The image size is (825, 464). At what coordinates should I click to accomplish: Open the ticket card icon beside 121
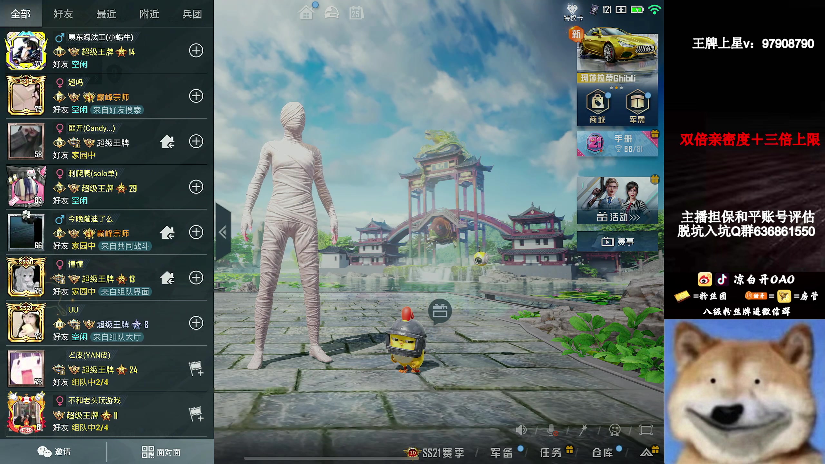pyautogui.click(x=594, y=10)
